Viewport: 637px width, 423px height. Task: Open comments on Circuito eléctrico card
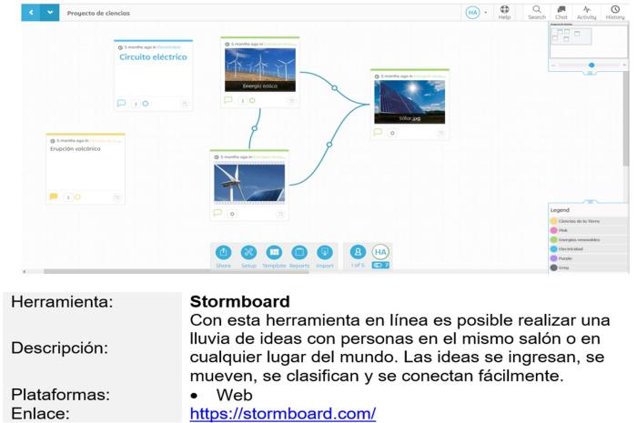(121, 103)
